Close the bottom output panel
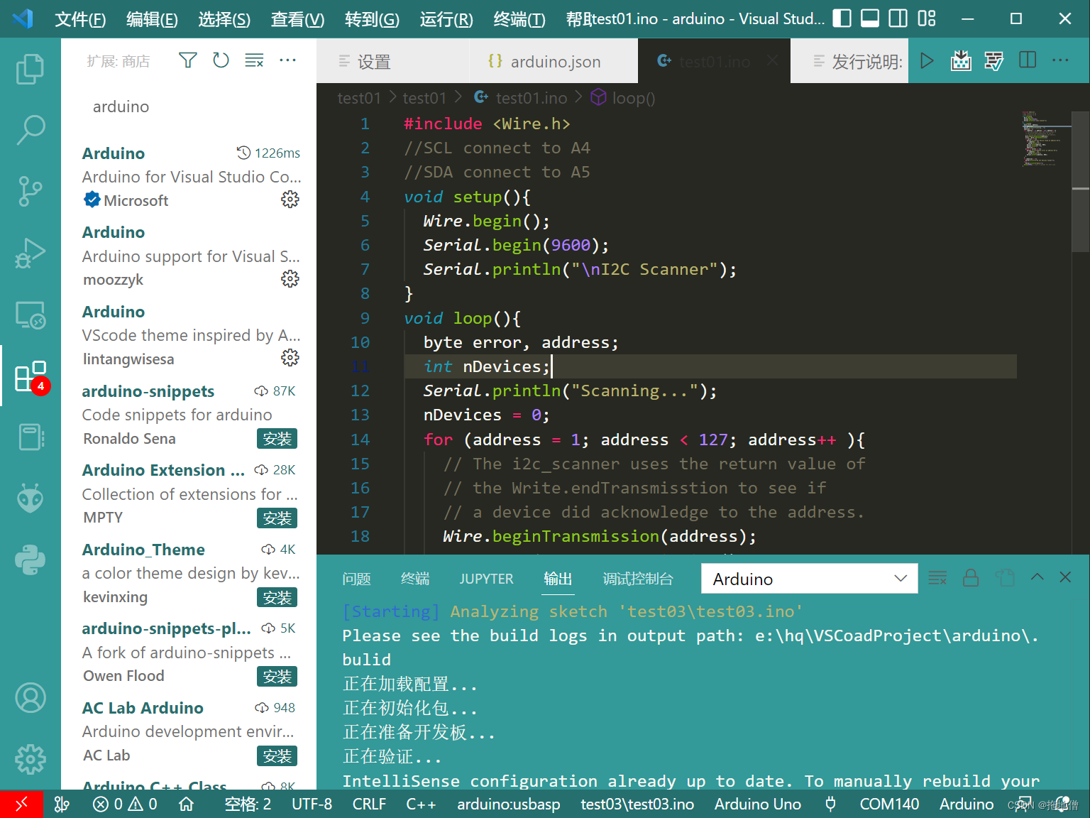1090x818 pixels. 1065,577
